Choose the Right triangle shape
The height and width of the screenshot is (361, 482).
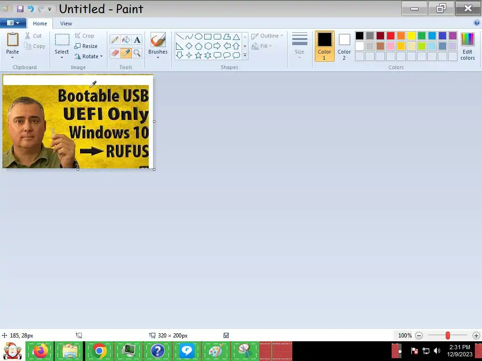tap(179, 46)
